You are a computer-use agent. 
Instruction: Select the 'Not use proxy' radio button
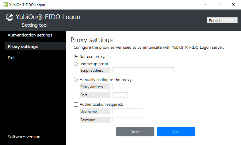coord(76,56)
